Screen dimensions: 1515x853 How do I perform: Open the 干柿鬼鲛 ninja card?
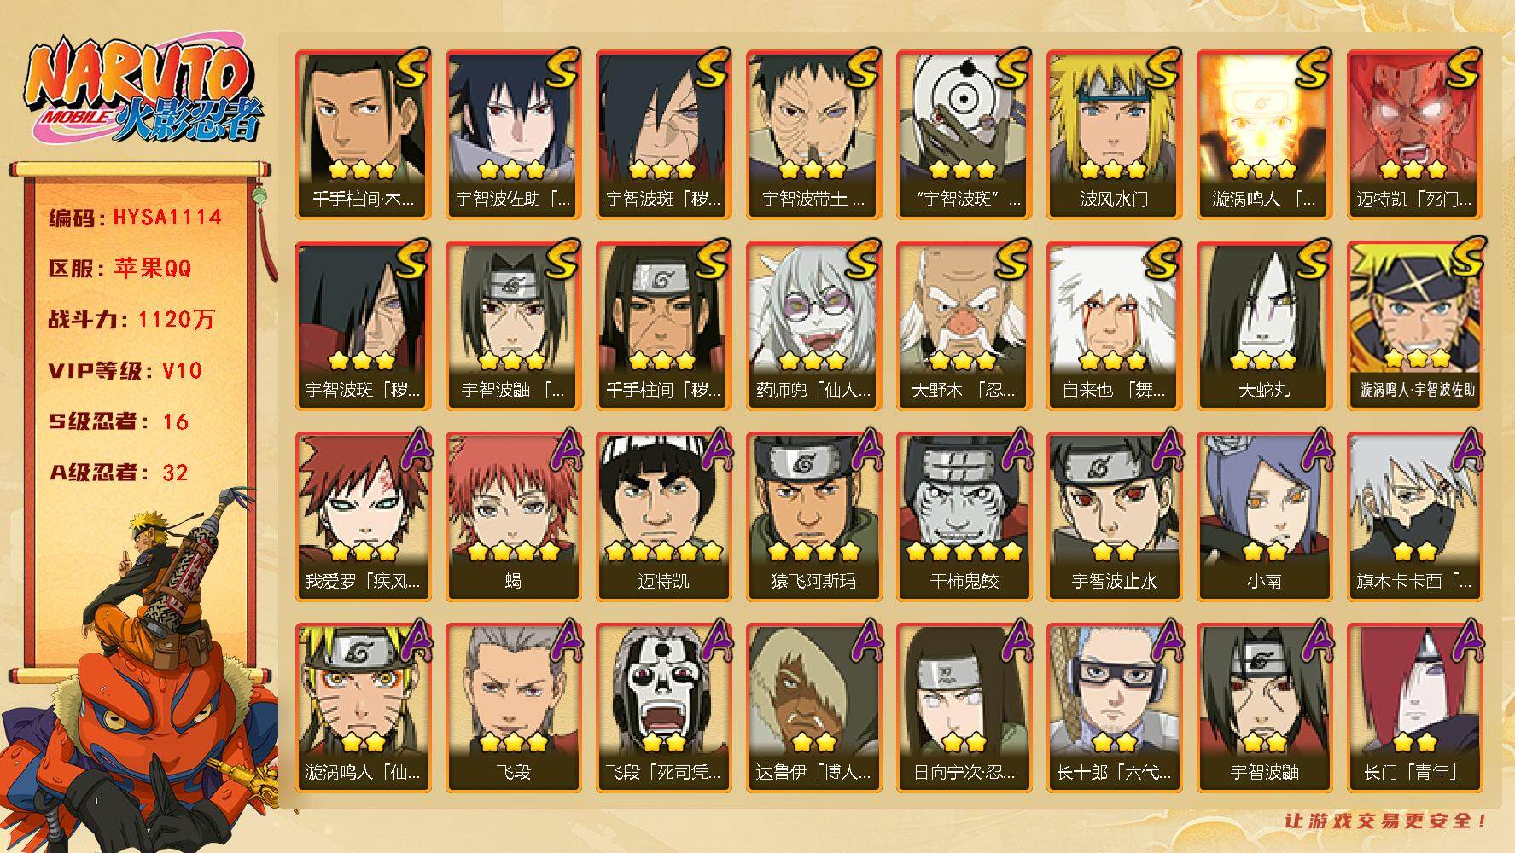[x=964, y=516]
